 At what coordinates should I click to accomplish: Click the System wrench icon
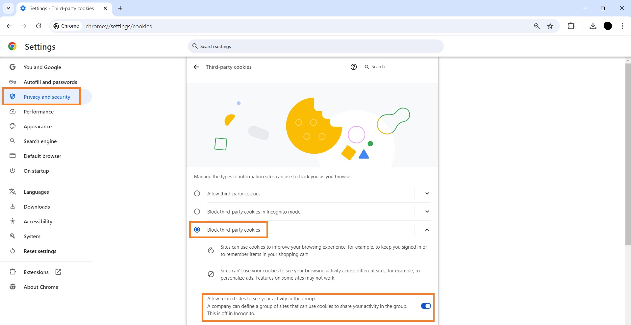point(13,236)
